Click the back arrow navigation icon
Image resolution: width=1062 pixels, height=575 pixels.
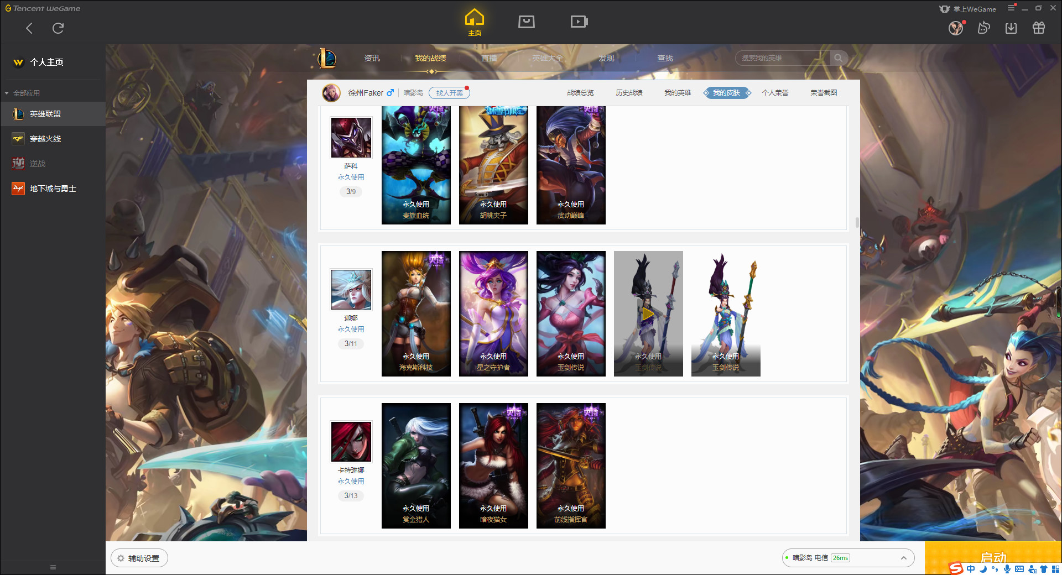tap(29, 28)
